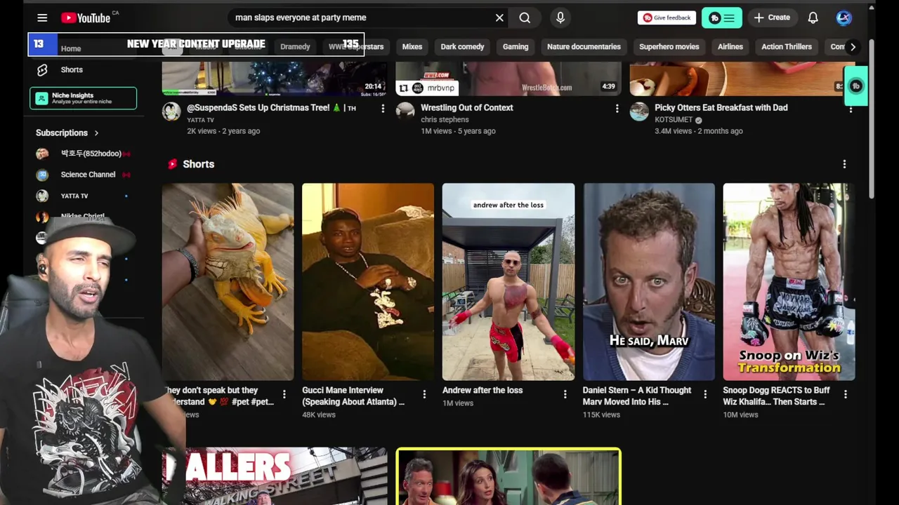Play the Daniel Stern Marv short
The height and width of the screenshot is (505, 899).
pyautogui.click(x=649, y=282)
